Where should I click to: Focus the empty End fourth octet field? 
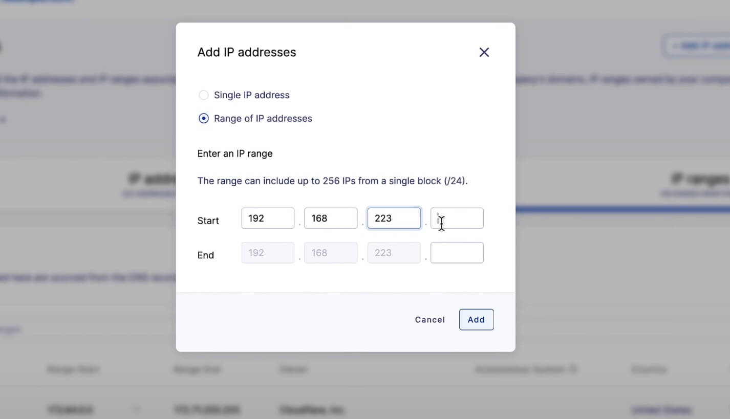457,253
